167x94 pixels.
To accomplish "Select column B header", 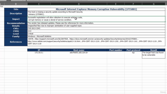I will coord(16,4).
